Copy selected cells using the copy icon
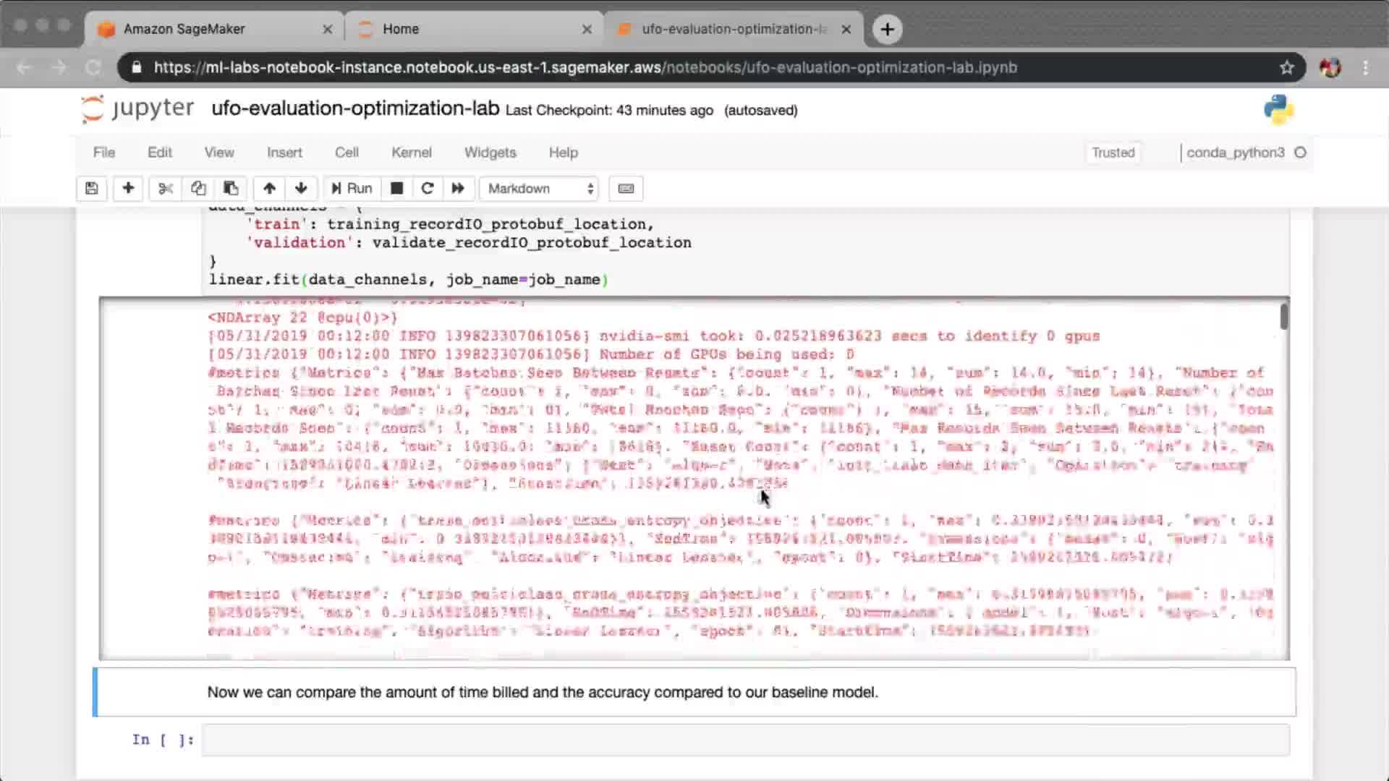Viewport: 1389px width, 781px height. [198, 189]
